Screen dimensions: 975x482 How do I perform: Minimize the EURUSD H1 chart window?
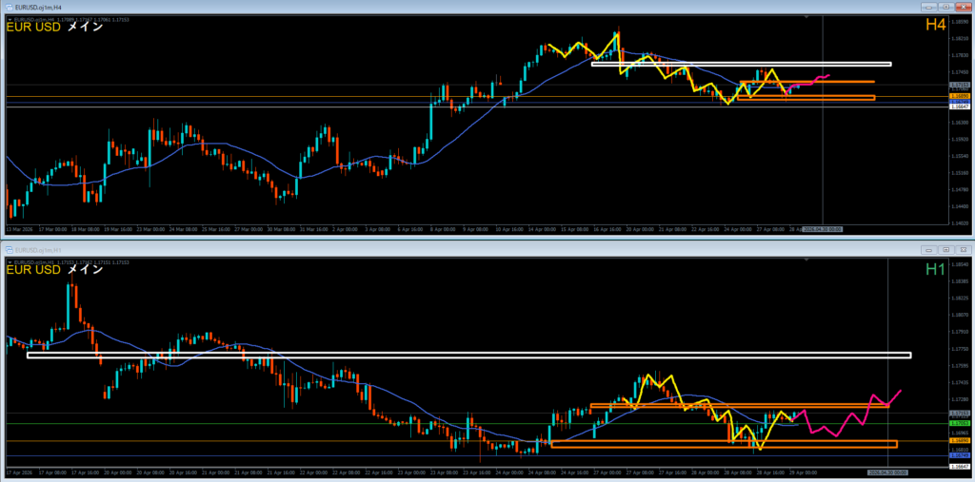pyautogui.click(x=930, y=249)
